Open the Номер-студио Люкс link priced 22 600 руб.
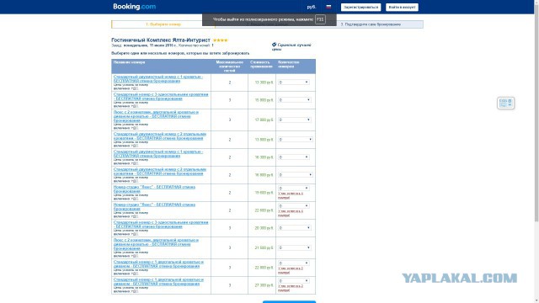The image size is (539, 303). [x=154, y=207]
